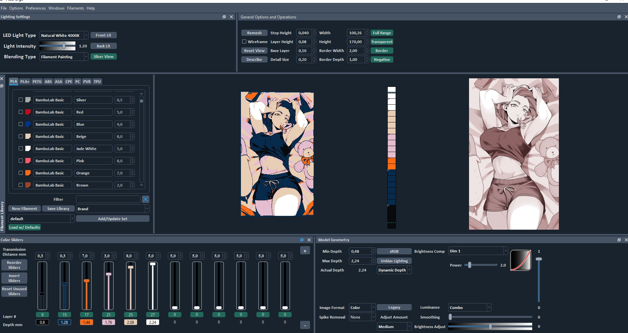This screenshot has width=628, height=333.
Task: Close the Lighting Settings panel
Action: pos(231,17)
